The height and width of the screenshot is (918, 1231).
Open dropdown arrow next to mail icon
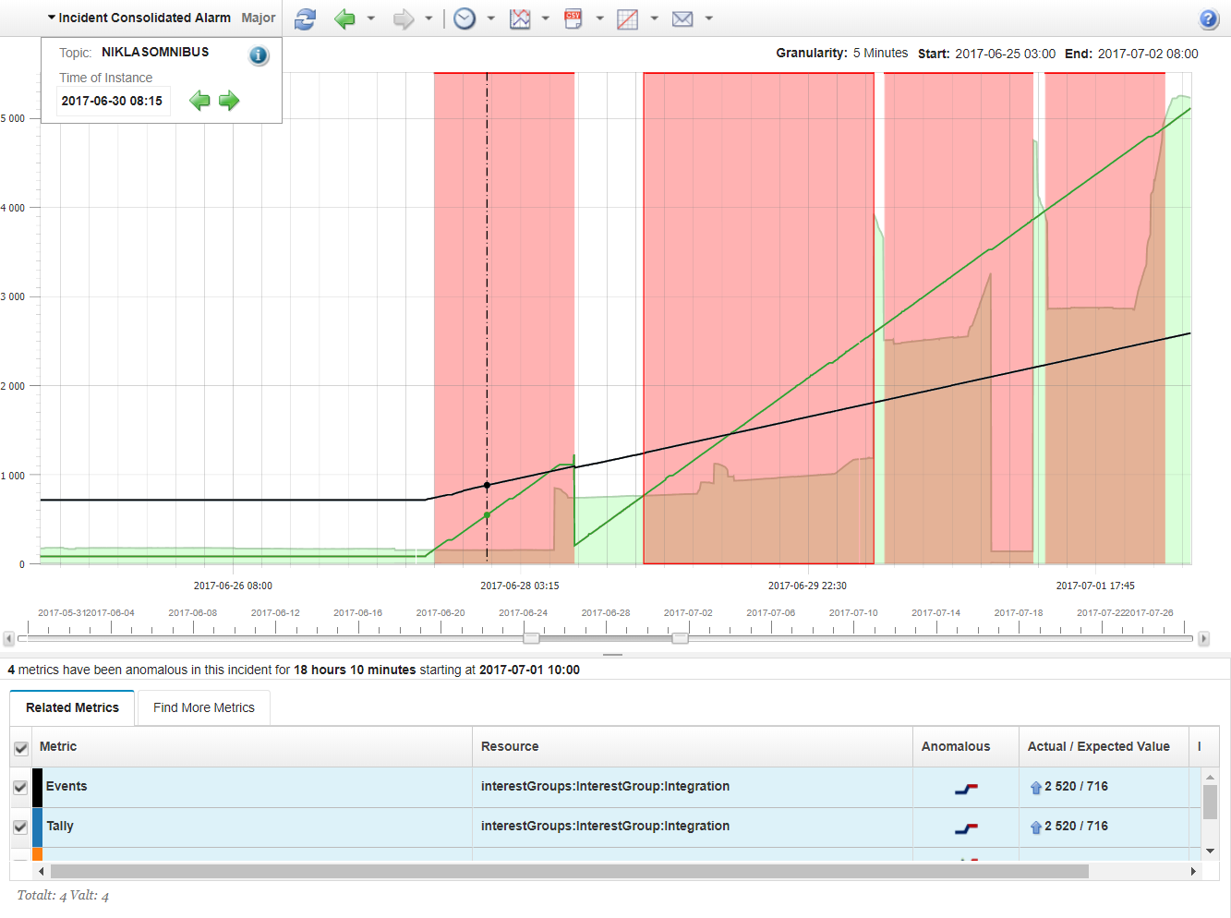pyautogui.click(x=709, y=18)
